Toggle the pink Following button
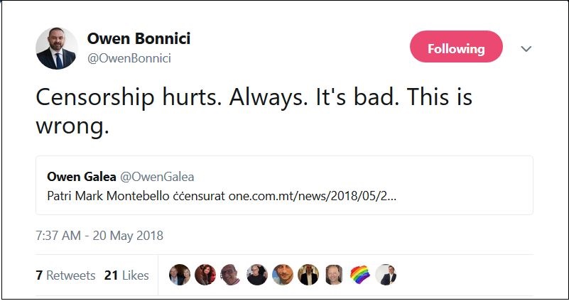 [456, 48]
